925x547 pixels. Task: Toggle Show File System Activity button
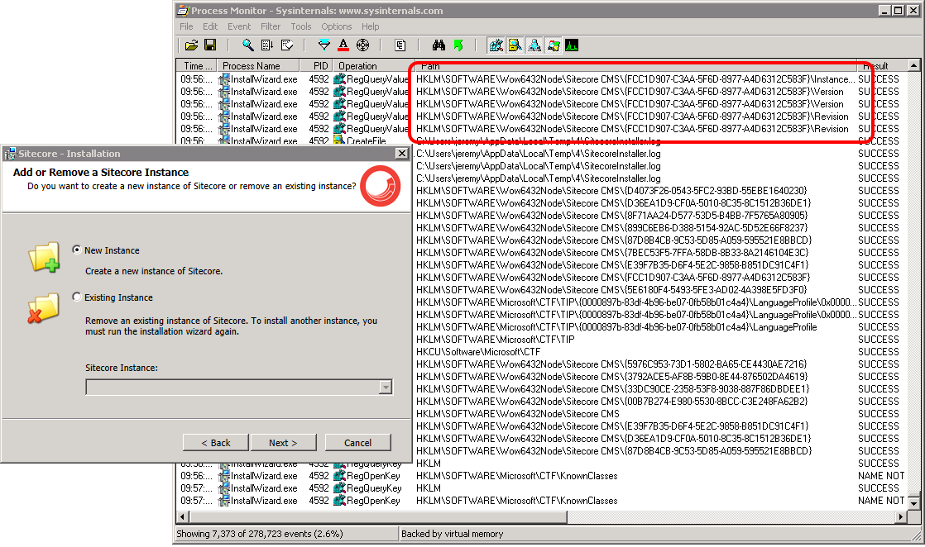(x=515, y=45)
